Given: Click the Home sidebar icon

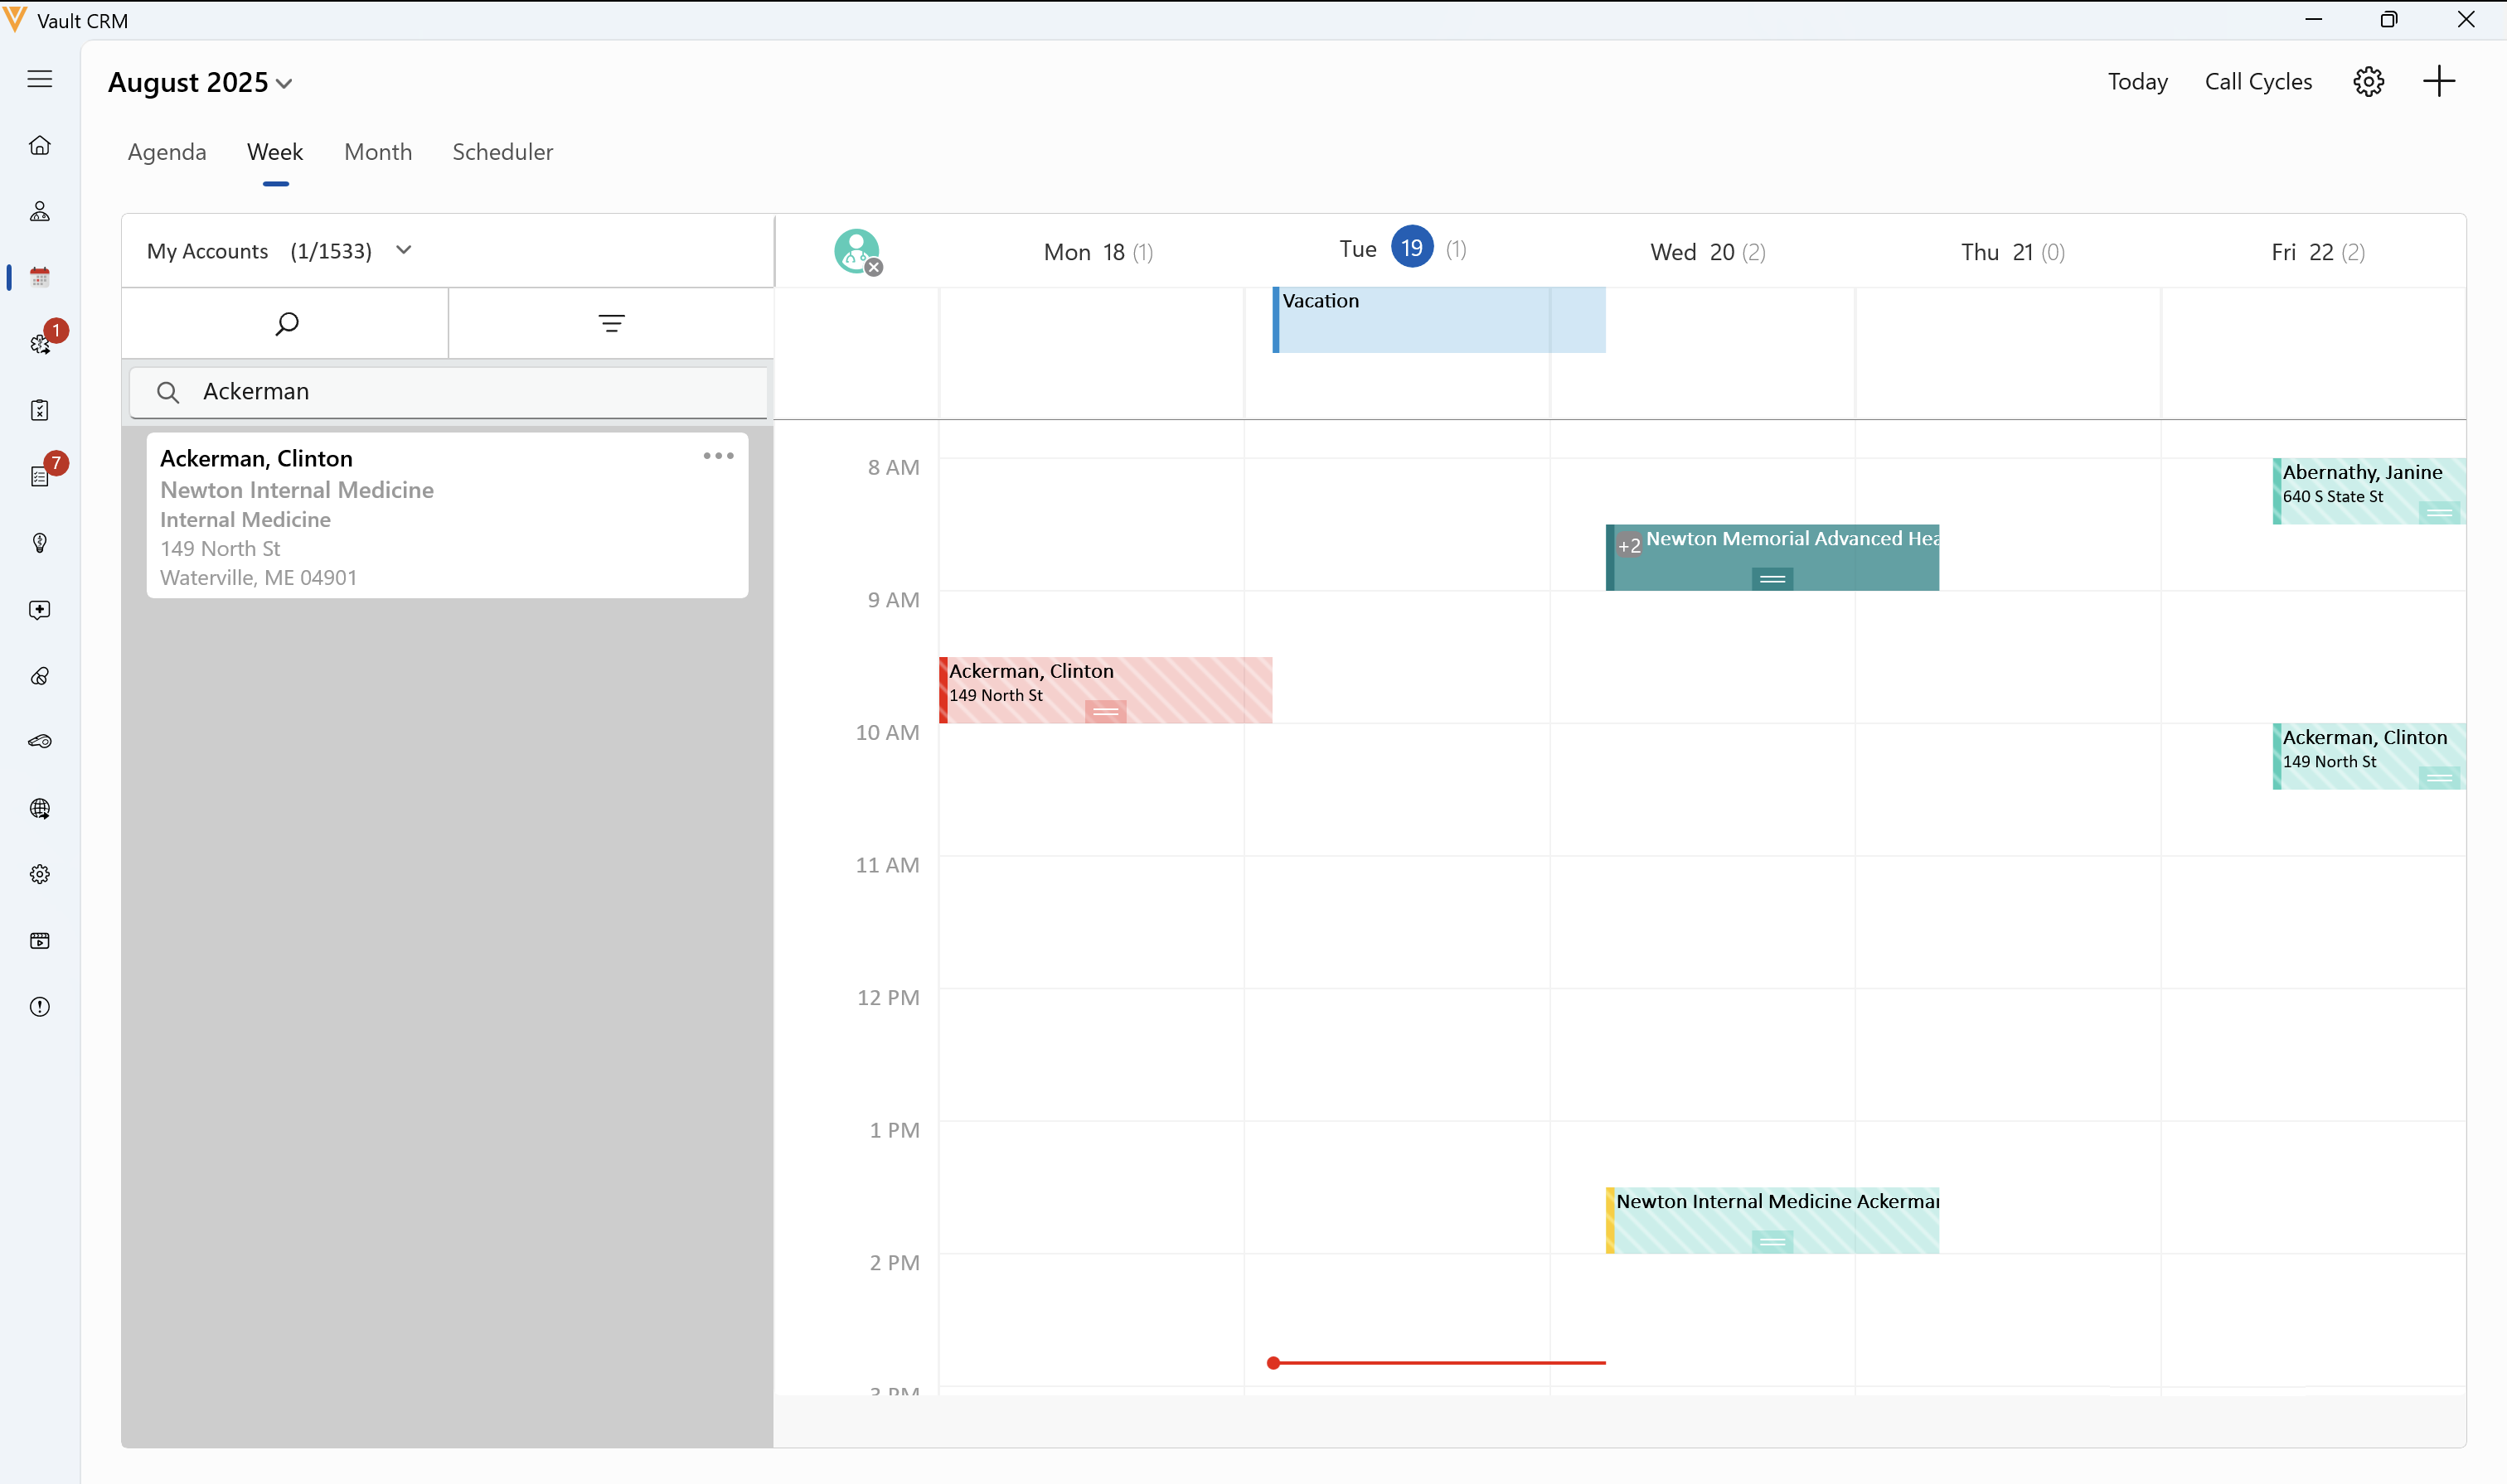Looking at the screenshot, I should coord(40,146).
